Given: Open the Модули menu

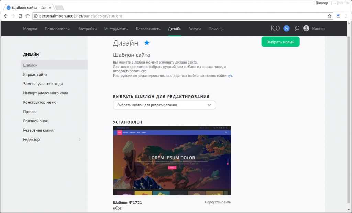Looking at the screenshot, I should [30, 29].
